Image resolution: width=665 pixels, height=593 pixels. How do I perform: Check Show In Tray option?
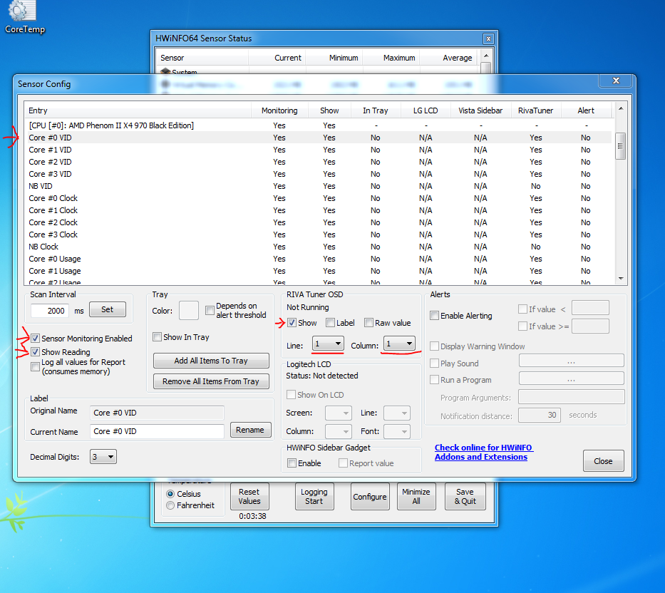tap(157, 337)
